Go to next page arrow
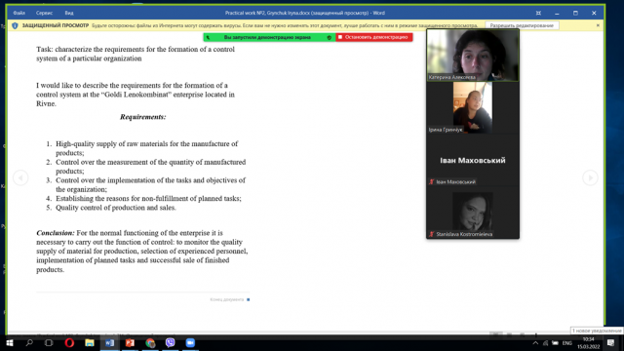The height and width of the screenshot is (351, 624). click(x=590, y=177)
